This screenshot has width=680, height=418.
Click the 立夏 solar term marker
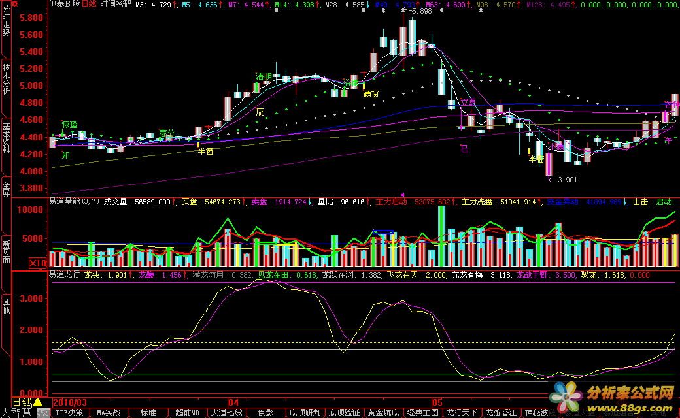click(468, 103)
